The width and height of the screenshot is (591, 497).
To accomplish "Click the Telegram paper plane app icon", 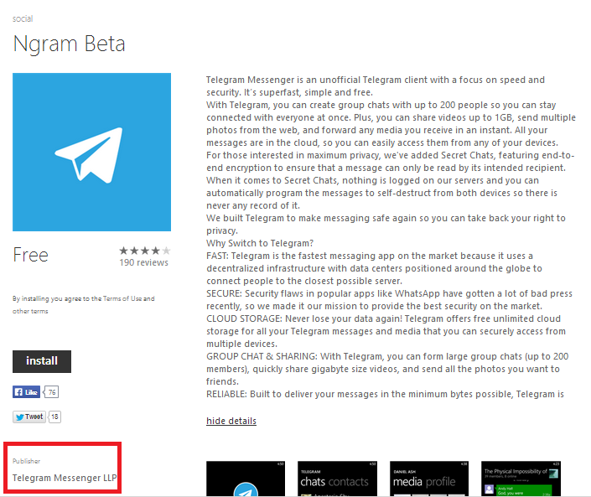I will click(91, 152).
